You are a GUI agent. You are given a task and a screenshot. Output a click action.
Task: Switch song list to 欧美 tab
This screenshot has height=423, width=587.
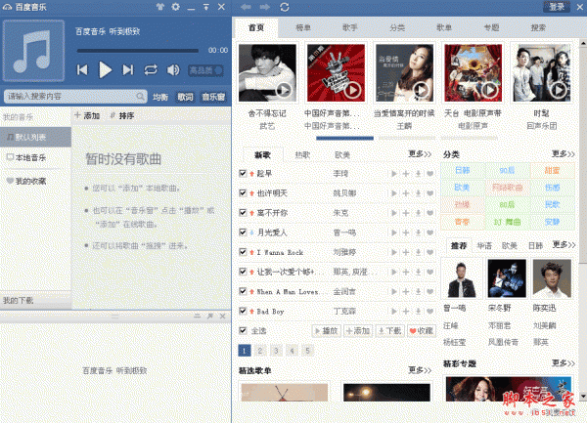tap(342, 154)
